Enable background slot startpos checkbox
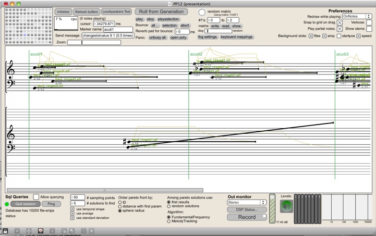 coord(339,36)
